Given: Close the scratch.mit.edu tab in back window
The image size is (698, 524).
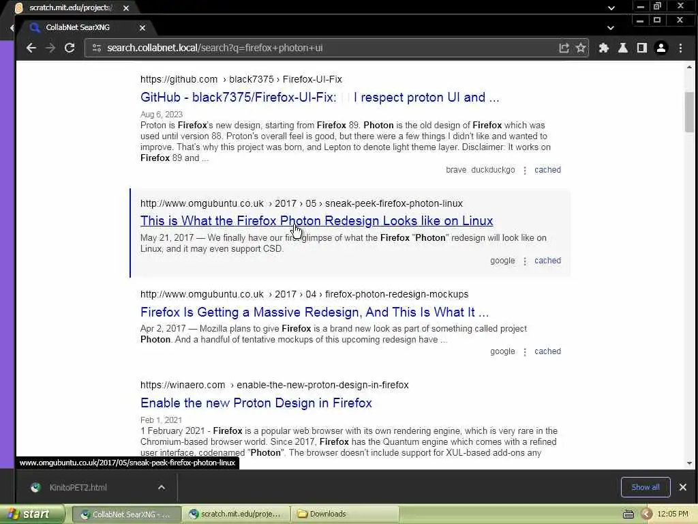Looking at the screenshot, I should pyautogui.click(x=126, y=8).
